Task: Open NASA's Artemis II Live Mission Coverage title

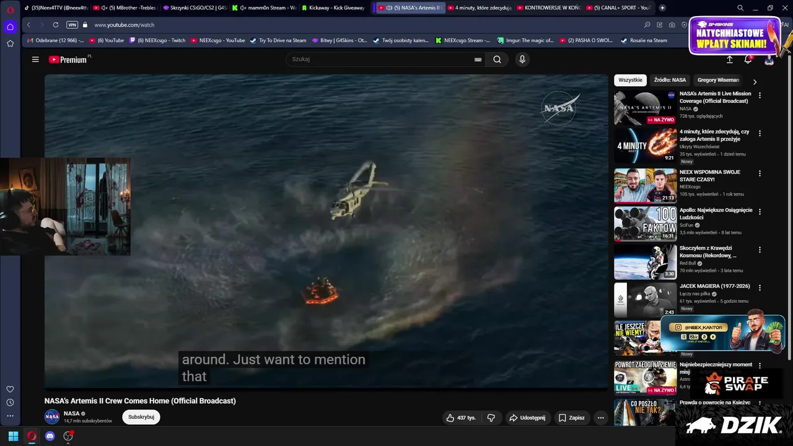Action: [x=715, y=97]
